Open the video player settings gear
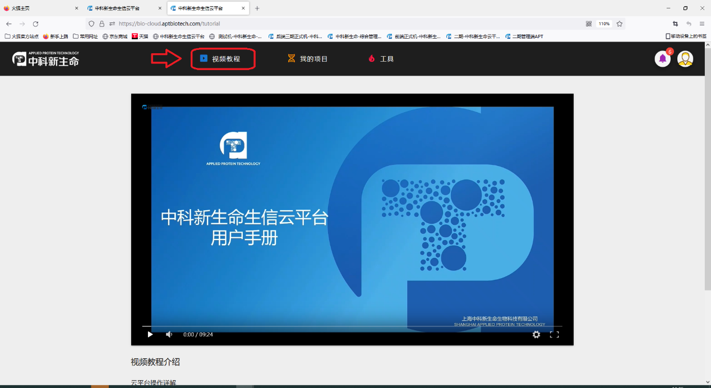Viewport: 711px width, 388px height. point(537,334)
